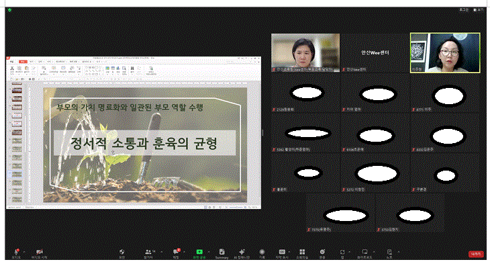490x266 pixels.
Task: Select the first participant's video tile in the grid's top-left
Action: (x=305, y=53)
